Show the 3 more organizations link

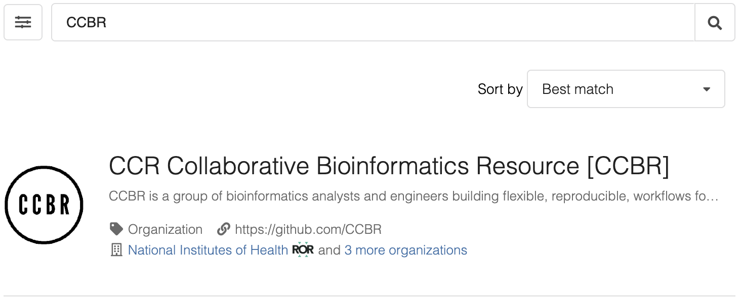405,250
